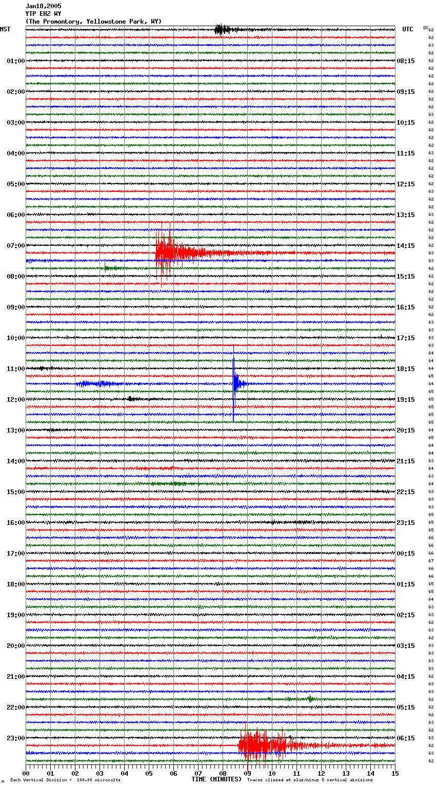Click the 05:15 UTC time label

pyautogui.click(x=406, y=707)
